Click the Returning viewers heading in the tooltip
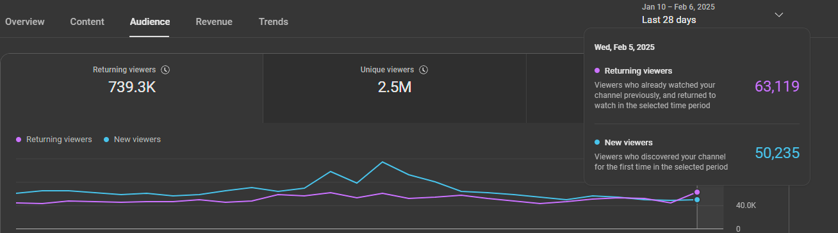Viewport: 838px width, 233px height. click(638, 71)
